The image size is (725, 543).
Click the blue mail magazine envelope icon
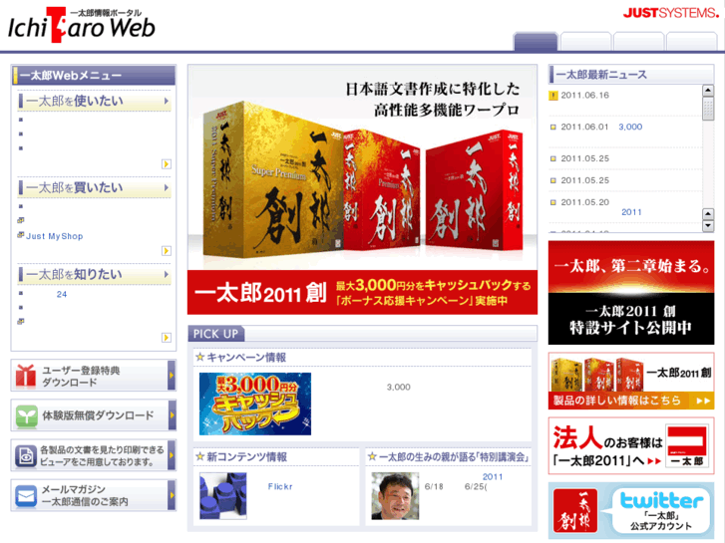click(x=26, y=496)
